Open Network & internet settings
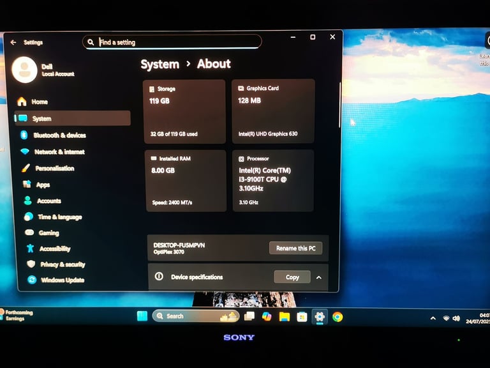The width and height of the screenshot is (490, 368). [75, 152]
